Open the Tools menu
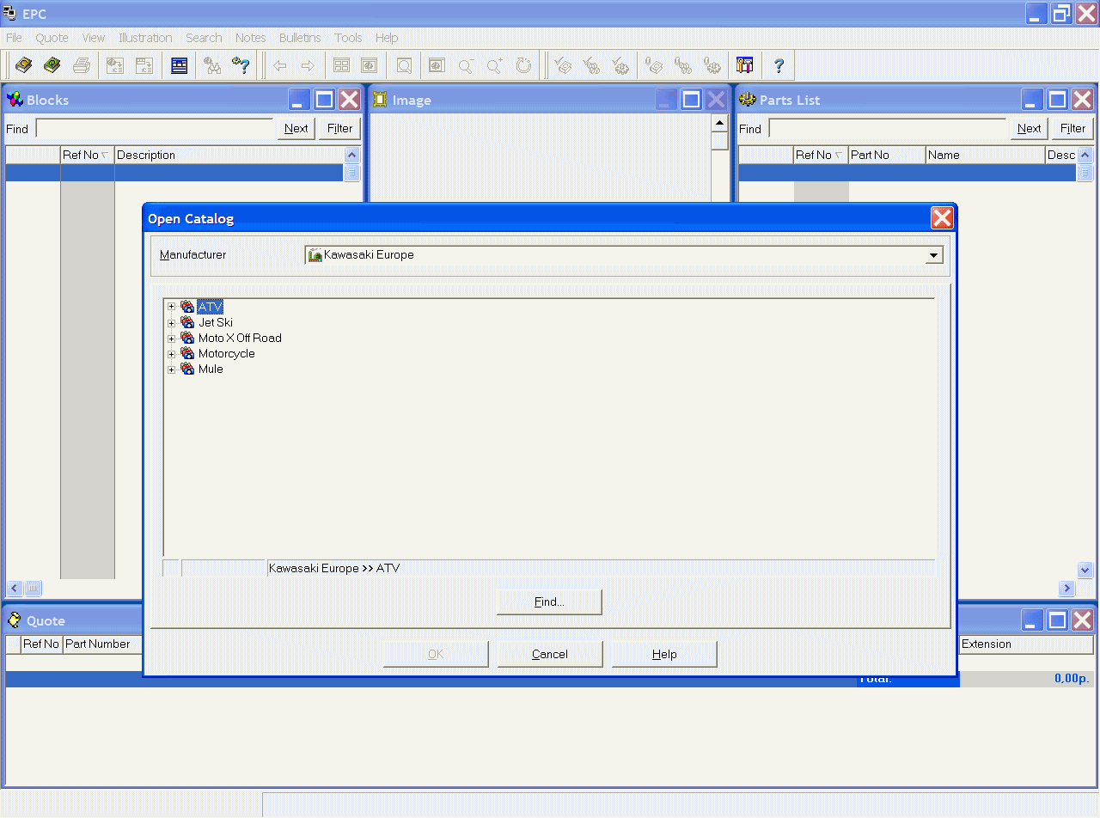Viewport: 1100px width, 818px height. pos(348,38)
